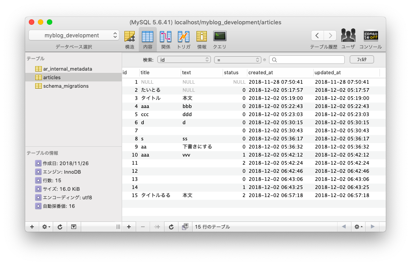Go forward in table history

(330, 35)
